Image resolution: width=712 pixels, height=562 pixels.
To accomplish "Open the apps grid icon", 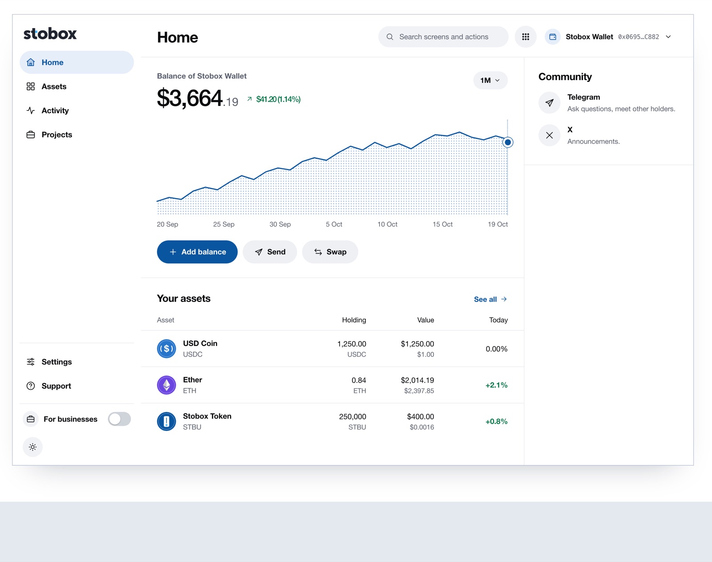I will (x=526, y=37).
